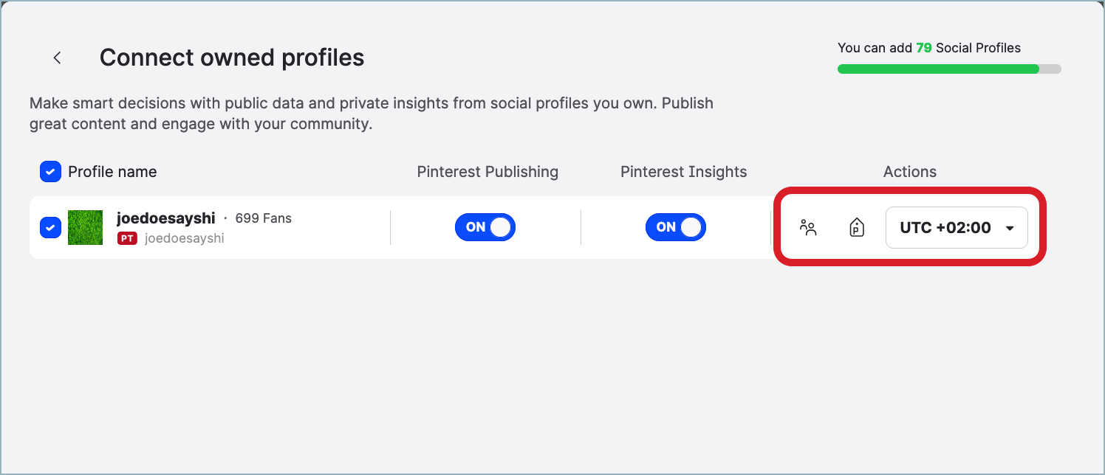The width and height of the screenshot is (1105, 475).
Task: Click the gray joedoesayshi handle text
Action: click(x=184, y=238)
